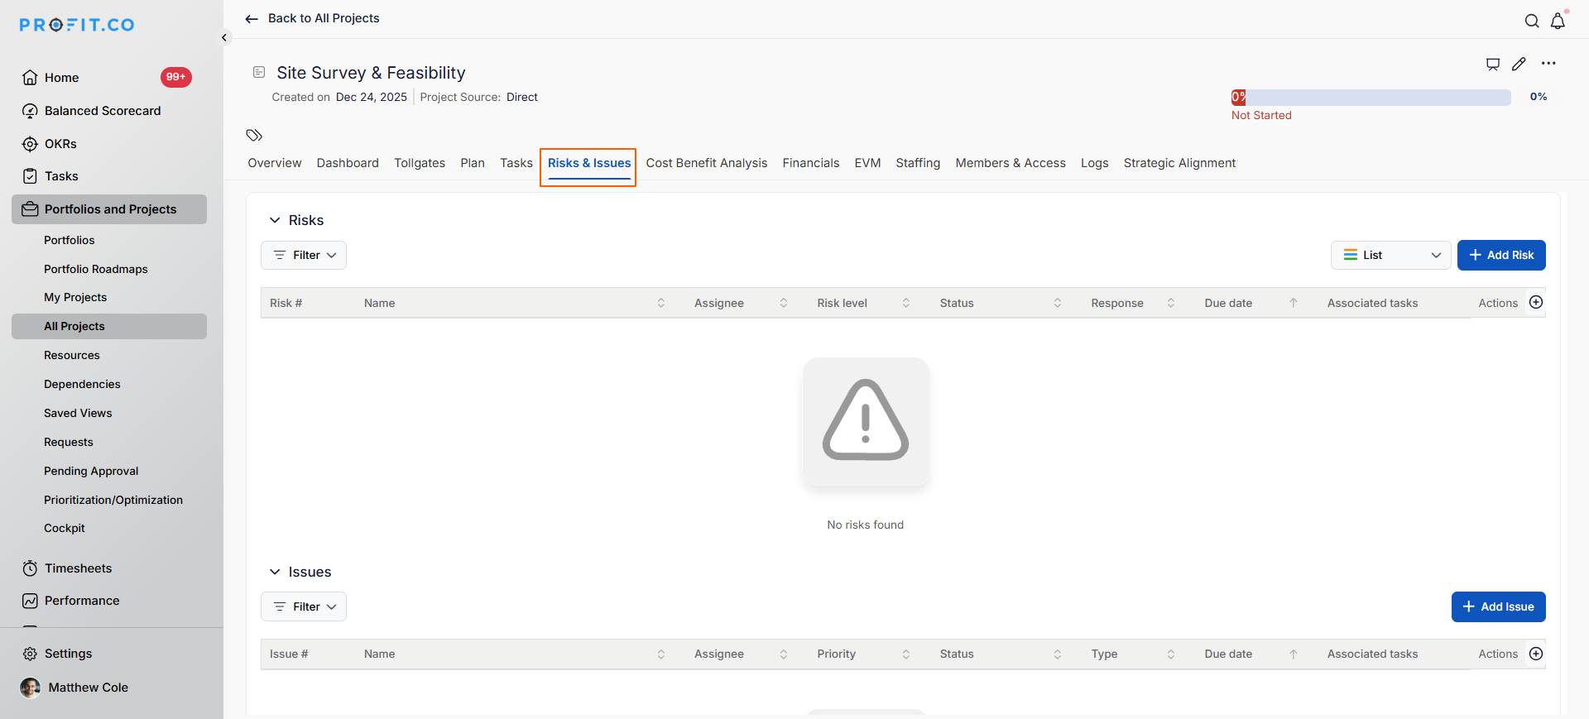
Task: Sort Risks by Status
Action: click(1058, 303)
